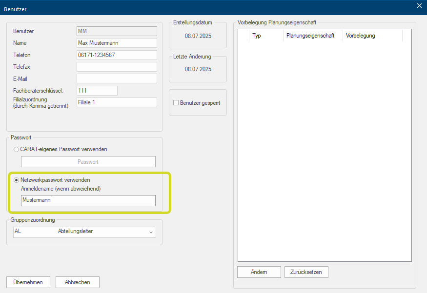Click the Anmeldename field containing Mustermann
427x293 pixels.
[88, 200]
